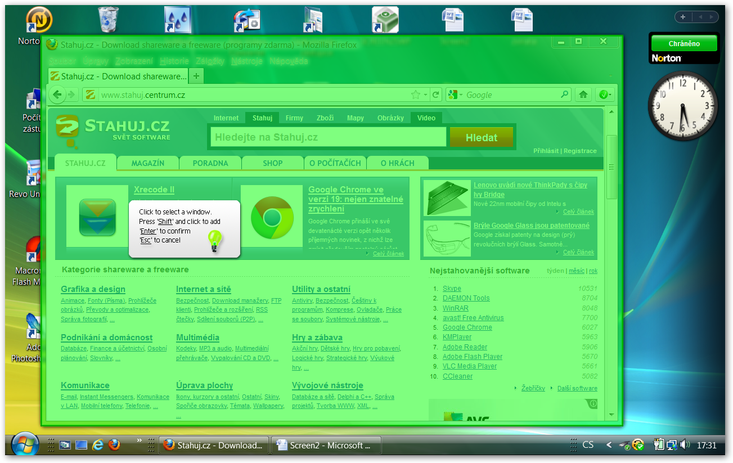733x463 pixels.
Task: Select the Obrázky search tab
Action: [x=390, y=118]
